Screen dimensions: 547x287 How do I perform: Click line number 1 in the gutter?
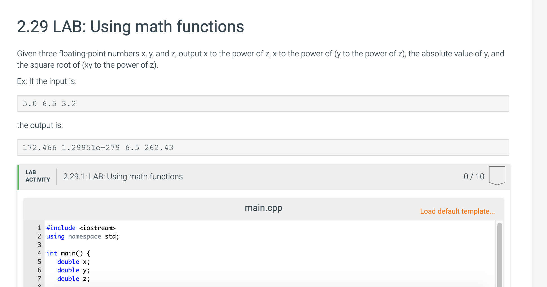[39, 228]
